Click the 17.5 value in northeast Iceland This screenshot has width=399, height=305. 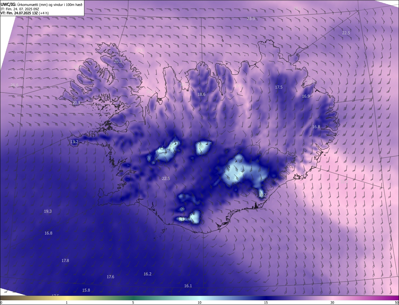tap(279, 87)
